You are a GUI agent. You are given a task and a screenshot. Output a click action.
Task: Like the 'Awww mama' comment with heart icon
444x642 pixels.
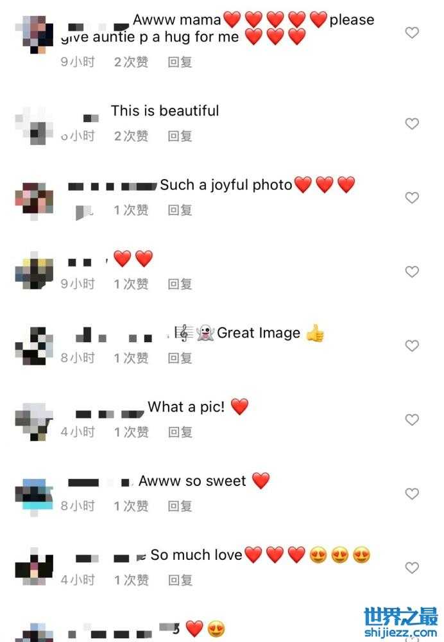pyautogui.click(x=412, y=32)
